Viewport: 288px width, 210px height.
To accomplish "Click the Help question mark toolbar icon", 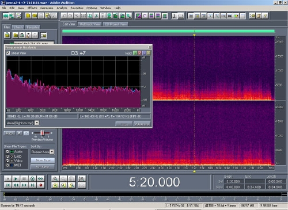I will (265, 16).
